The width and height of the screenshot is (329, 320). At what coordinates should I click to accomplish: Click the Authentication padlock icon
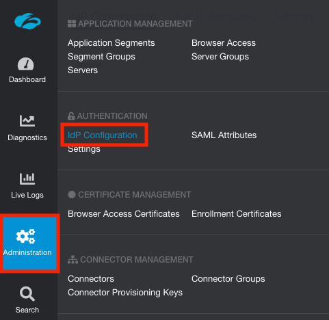tap(71, 116)
